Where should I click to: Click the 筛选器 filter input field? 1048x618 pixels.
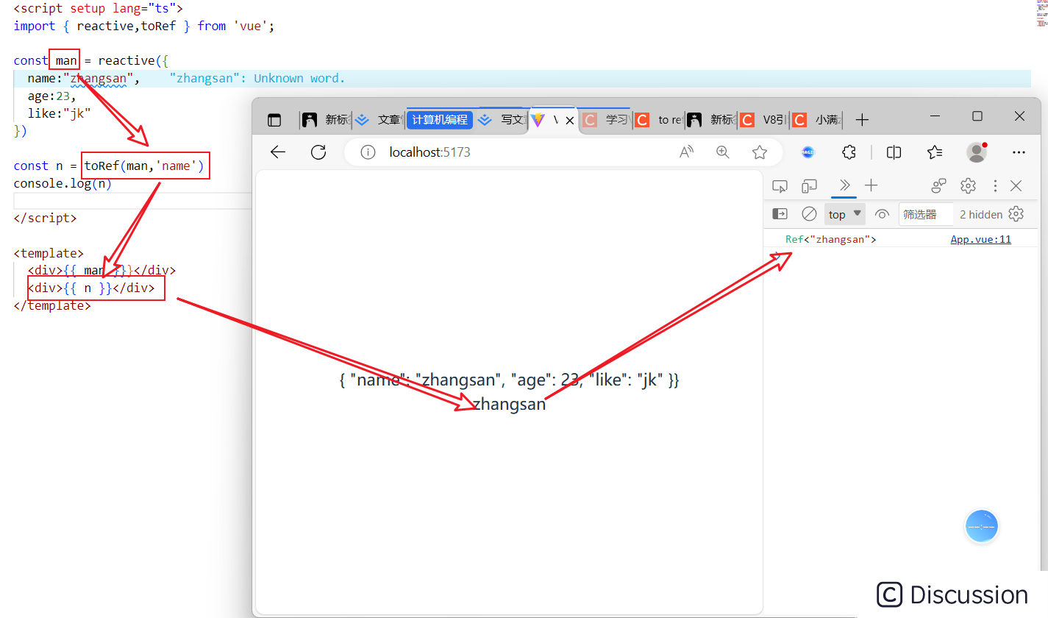tap(925, 213)
